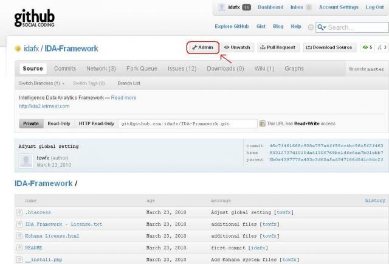Click the yellow private repo icon beside idafx
The height and width of the screenshot is (264, 389).
18,49
